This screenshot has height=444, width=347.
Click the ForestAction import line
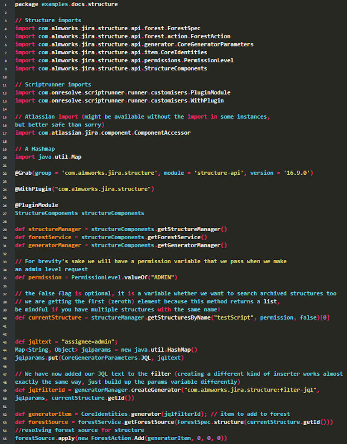[x=123, y=36]
